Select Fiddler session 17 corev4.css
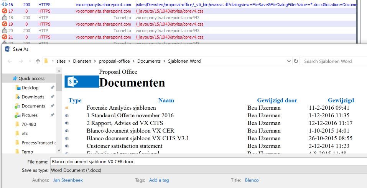367x188 pixels. 179,11
